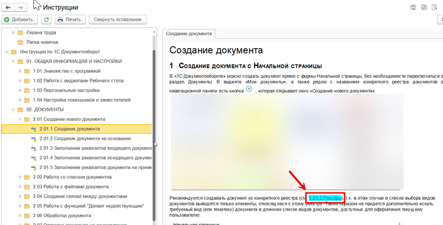The width and height of the screenshot is (443, 225).
Task: Click folder icon of 1.03 Персональные настройки
Action: point(27,90)
